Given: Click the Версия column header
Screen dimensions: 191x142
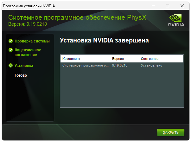Looking at the screenshot, I should pos(124,59).
